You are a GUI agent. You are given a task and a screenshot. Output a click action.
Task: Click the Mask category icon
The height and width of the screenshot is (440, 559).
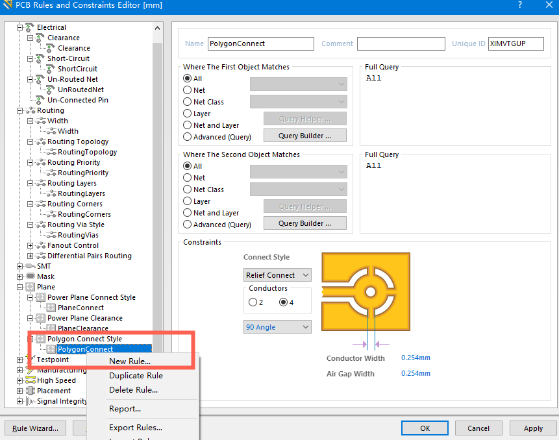click(30, 276)
